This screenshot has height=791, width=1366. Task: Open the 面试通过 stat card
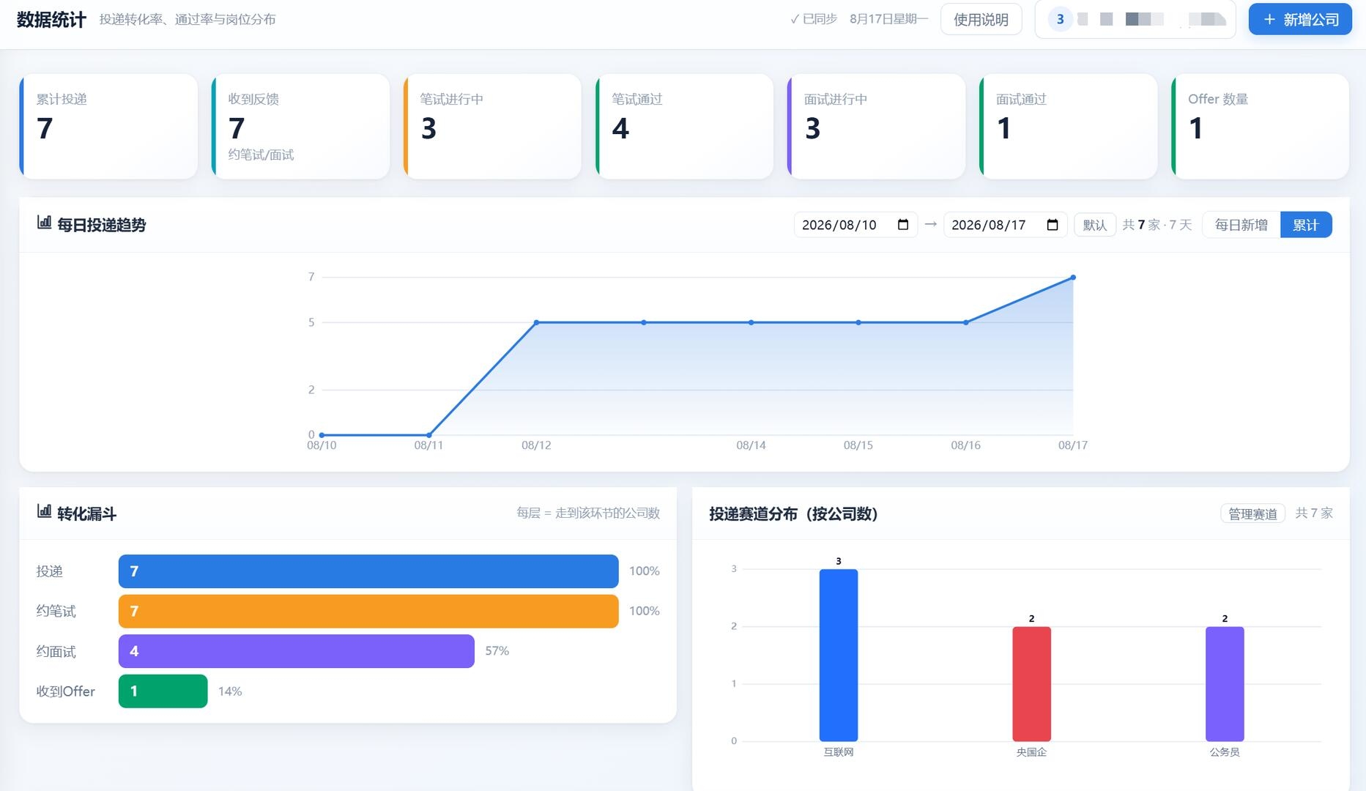1068,126
